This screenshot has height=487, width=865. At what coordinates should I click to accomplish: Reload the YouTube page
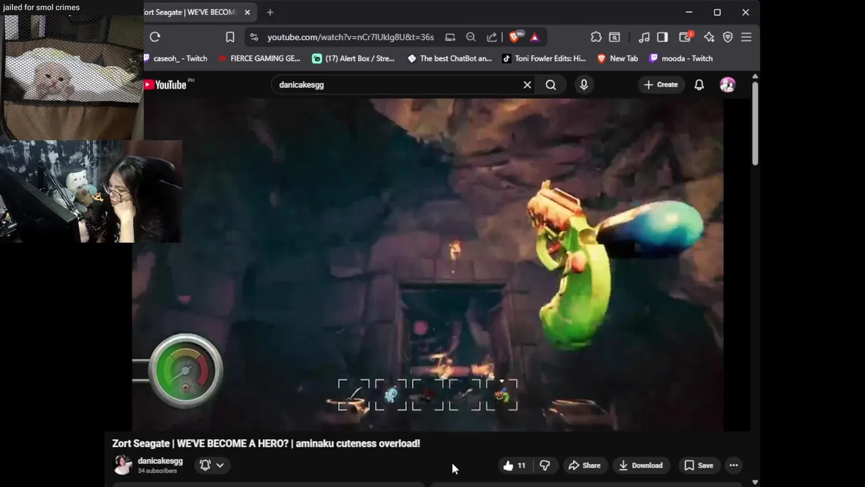tap(155, 37)
